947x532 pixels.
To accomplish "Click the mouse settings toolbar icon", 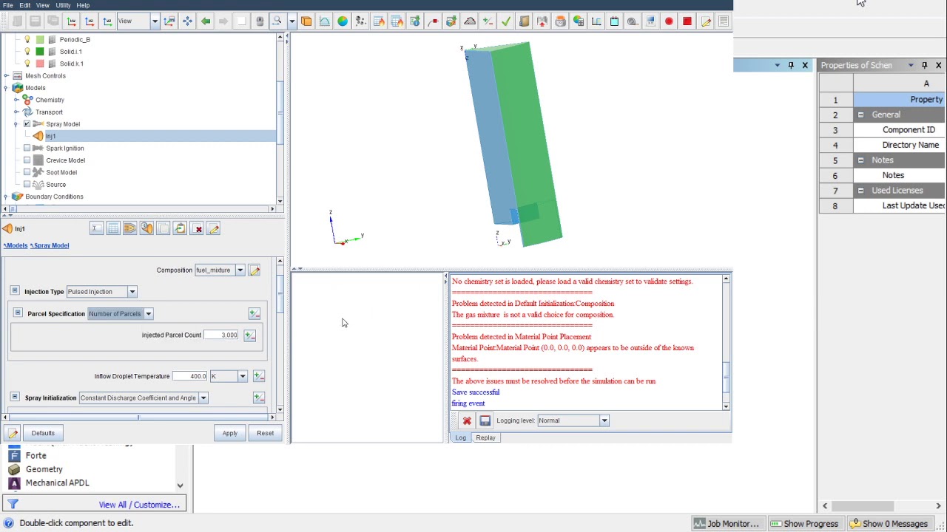I will coord(260,21).
